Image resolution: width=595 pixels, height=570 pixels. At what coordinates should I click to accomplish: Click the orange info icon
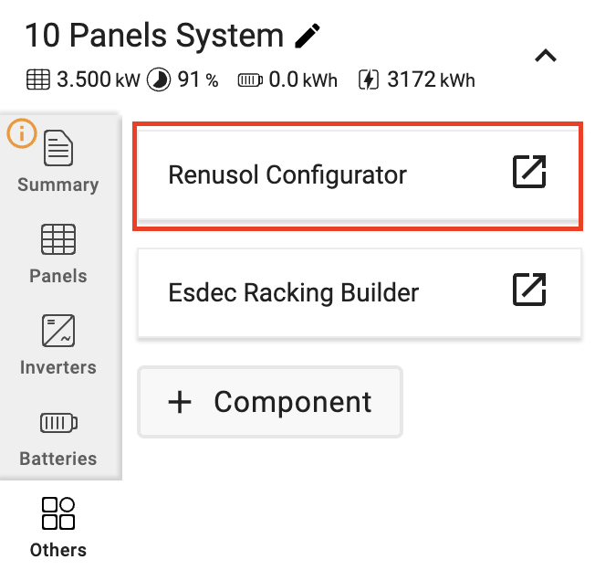[22, 133]
